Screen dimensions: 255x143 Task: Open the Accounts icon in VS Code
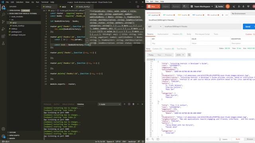(x=3, y=129)
